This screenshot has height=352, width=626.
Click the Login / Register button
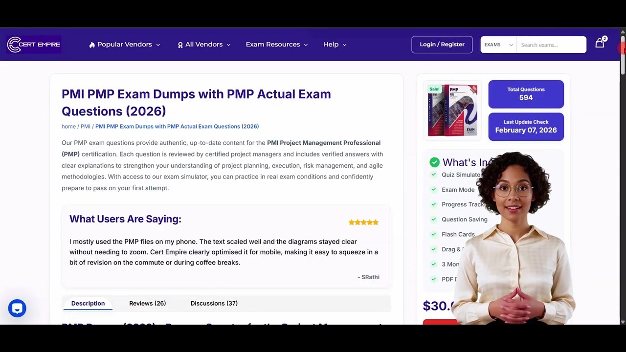pos(442,44)
